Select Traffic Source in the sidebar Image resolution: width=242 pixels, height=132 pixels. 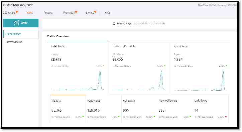[14, 42]
